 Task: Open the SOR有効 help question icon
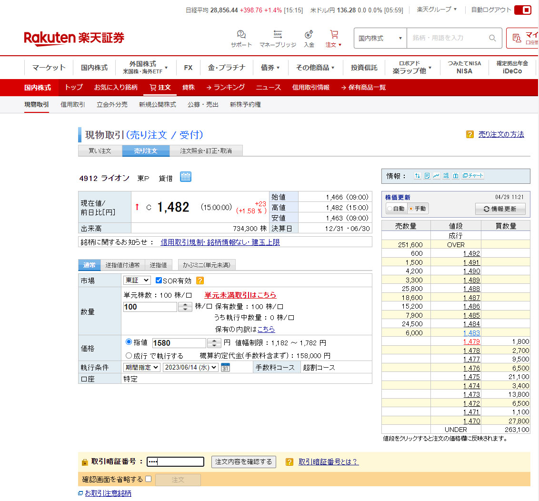[200, 281]
